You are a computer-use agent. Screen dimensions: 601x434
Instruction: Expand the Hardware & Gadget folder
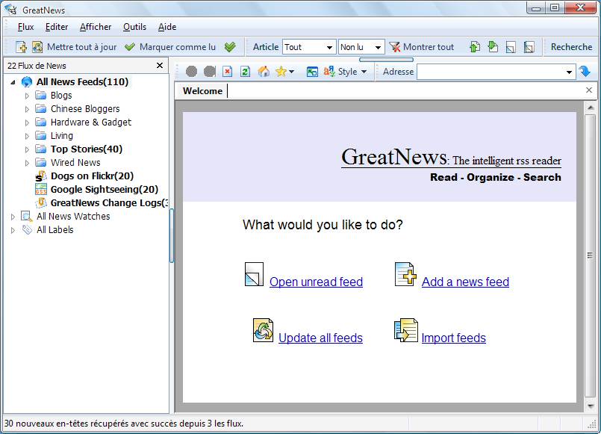[27, 123]
